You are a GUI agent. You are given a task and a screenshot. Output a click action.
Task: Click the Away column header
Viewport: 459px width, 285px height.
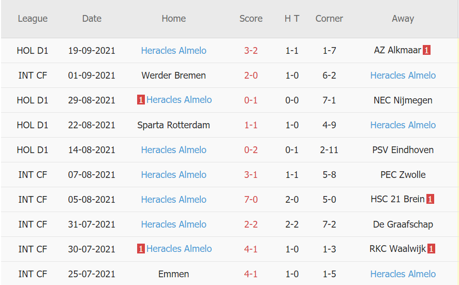coord(403,19)
